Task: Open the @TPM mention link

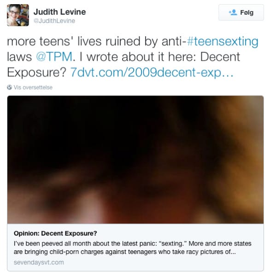Action: coord(54,57)
